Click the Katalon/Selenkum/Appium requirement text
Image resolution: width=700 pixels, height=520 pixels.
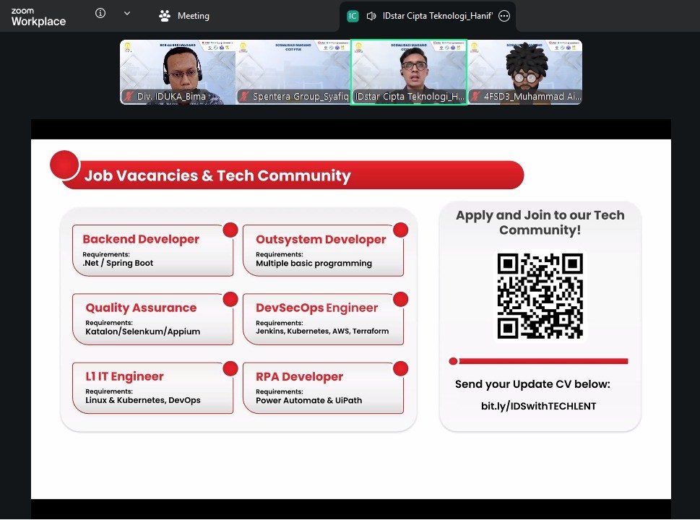coord(142,331)
